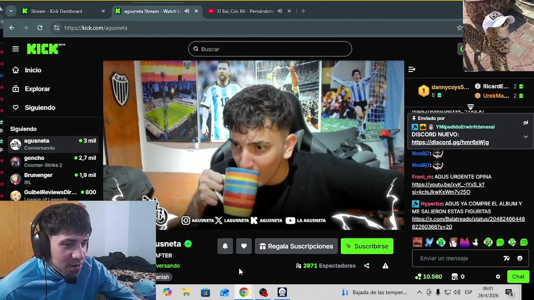
Task: View site information for kick.com
Action: point(56,28)
